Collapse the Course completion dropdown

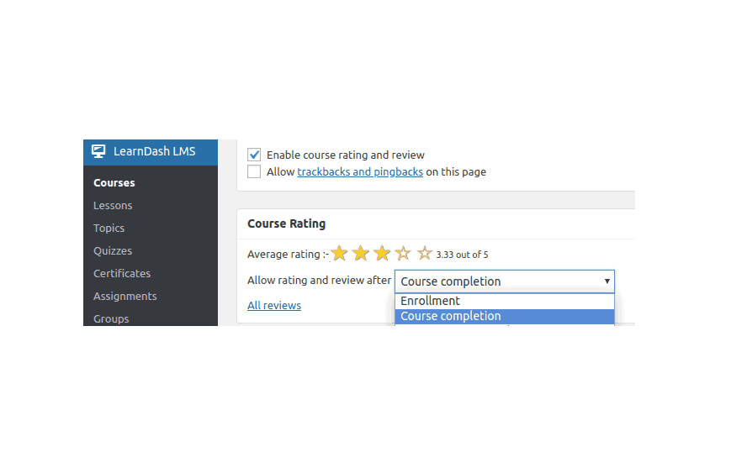point(505,281)
